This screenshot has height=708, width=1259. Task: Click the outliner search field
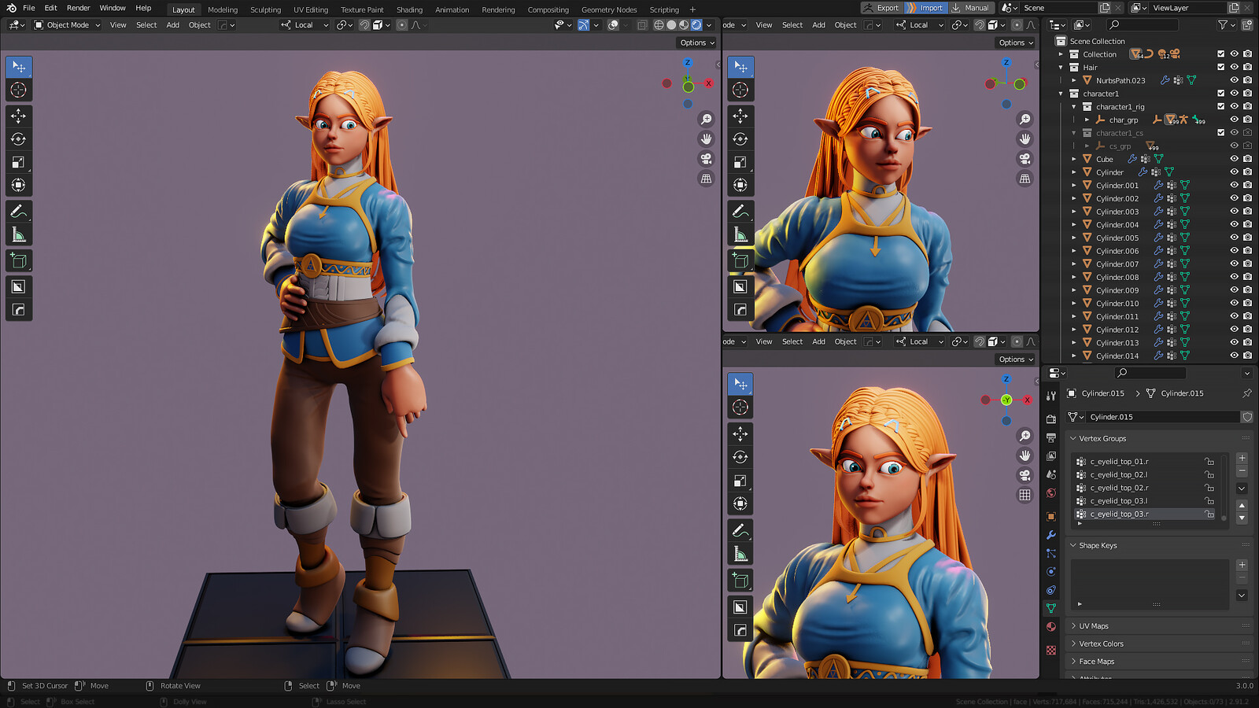pyautogui.click(x=1142, y=25)
